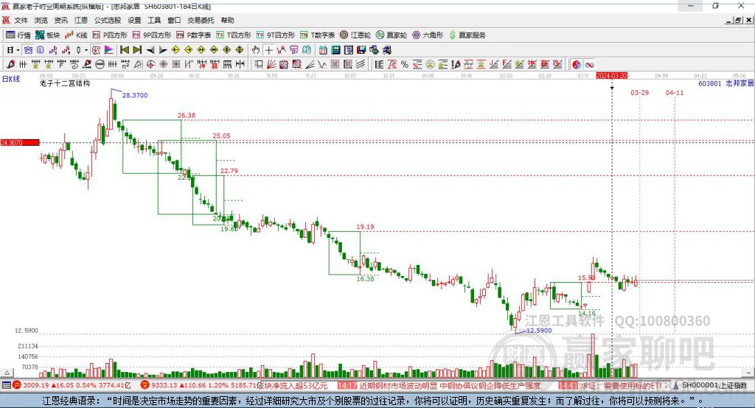
Task: Select the Gann fan lines tool
Action: 271,64
